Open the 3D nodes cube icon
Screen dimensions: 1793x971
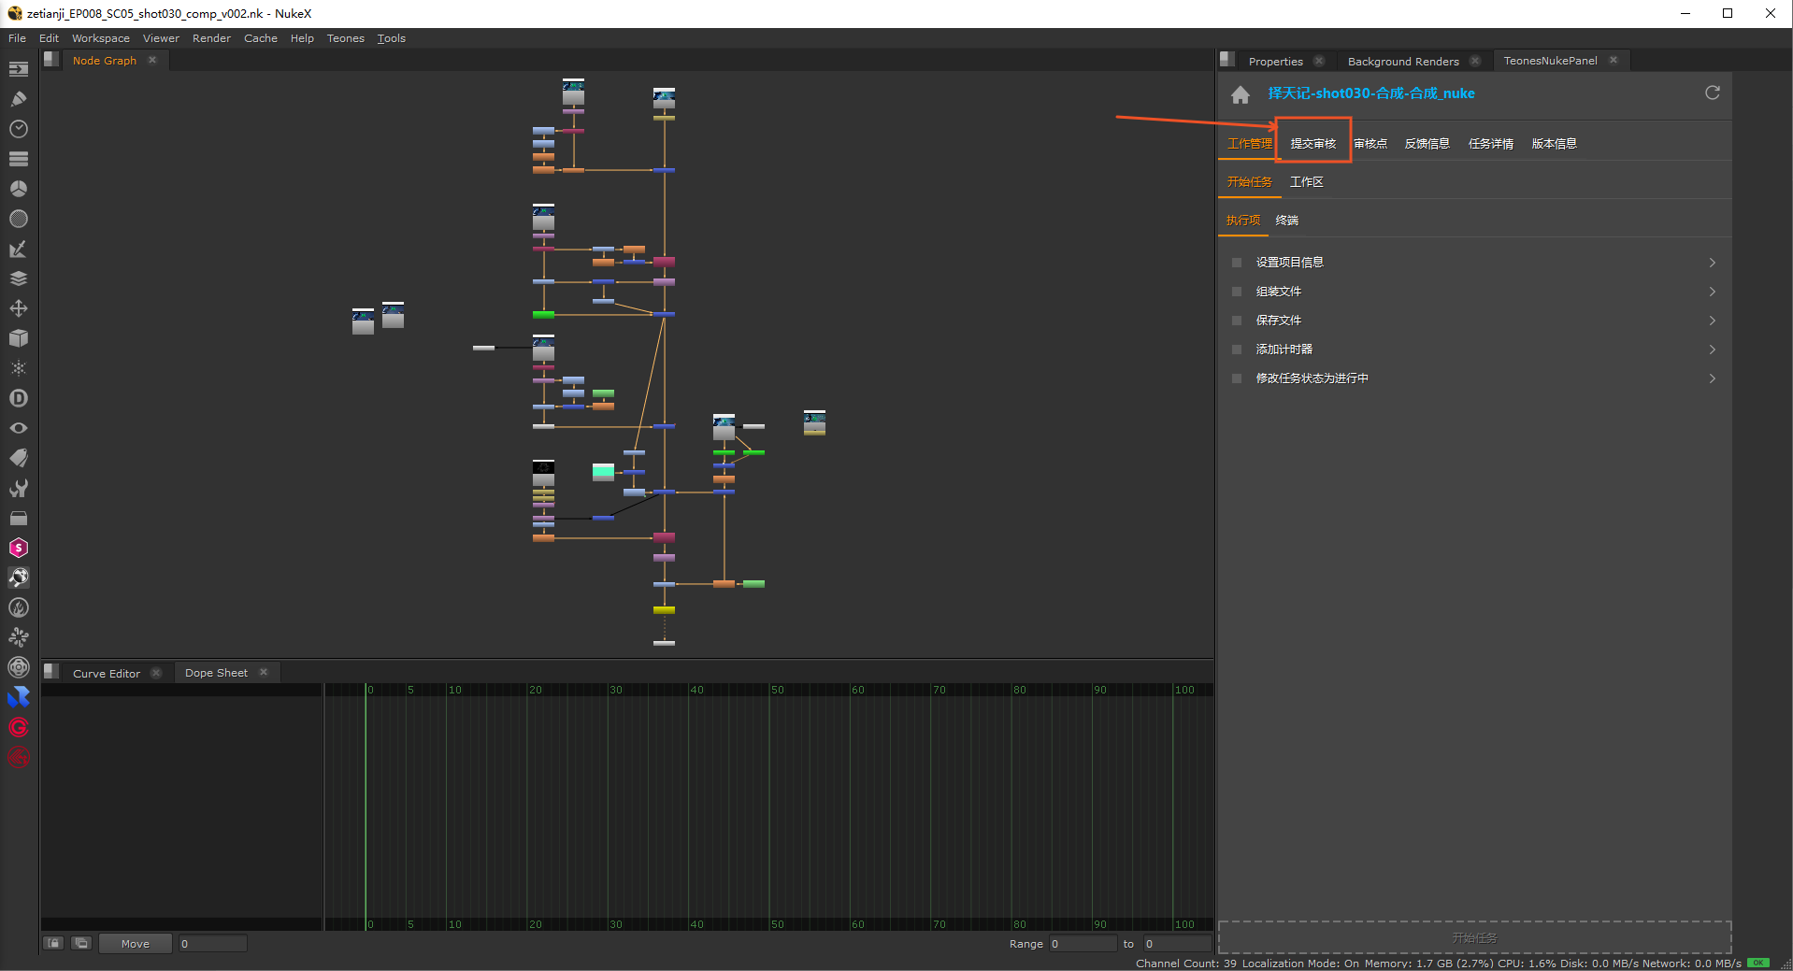pos(19,338)
